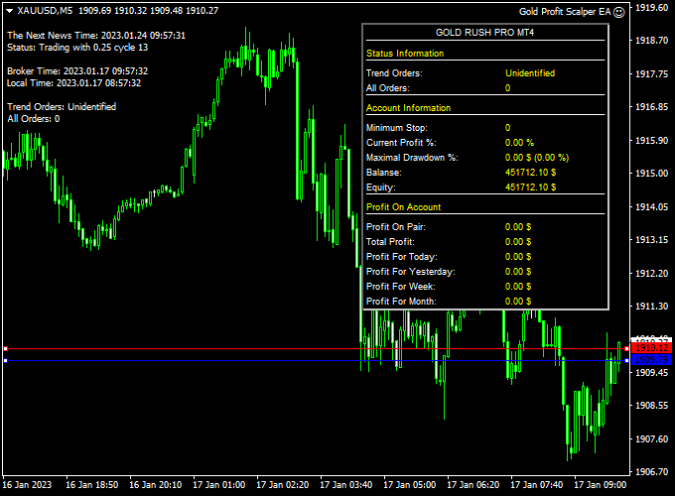This screenshot has height=496, width=675.
Task: Click the XAUUSD,M5 symbol title
Action: click(x=46, y=11)
